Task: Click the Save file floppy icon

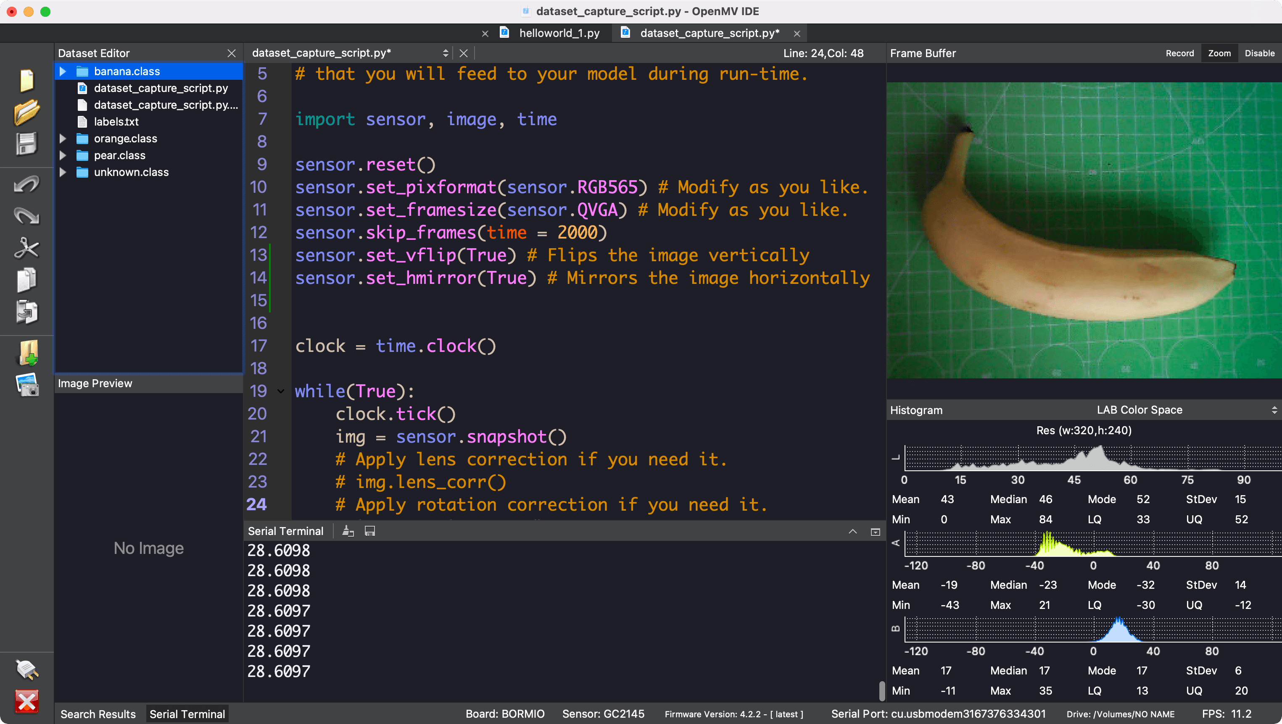Action: click(26, 144)
